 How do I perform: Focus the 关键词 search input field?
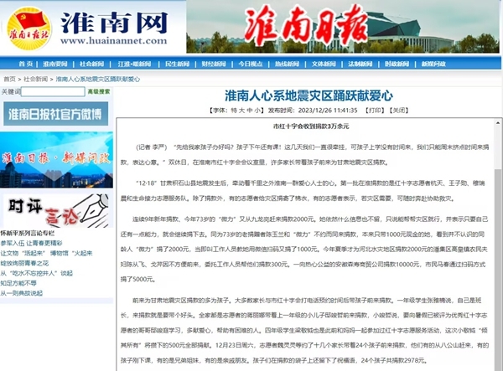click(53, 91)
